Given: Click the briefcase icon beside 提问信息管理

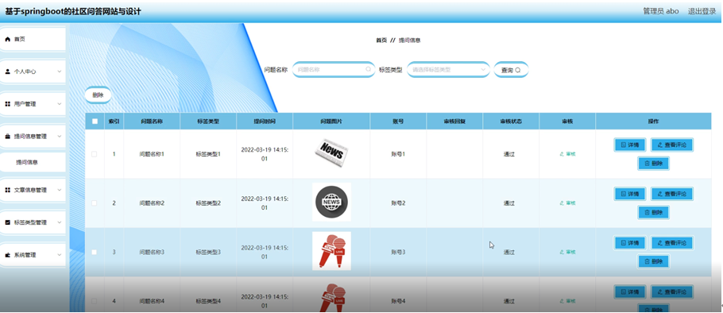Looking at the screenshot, I should [7, 137].
